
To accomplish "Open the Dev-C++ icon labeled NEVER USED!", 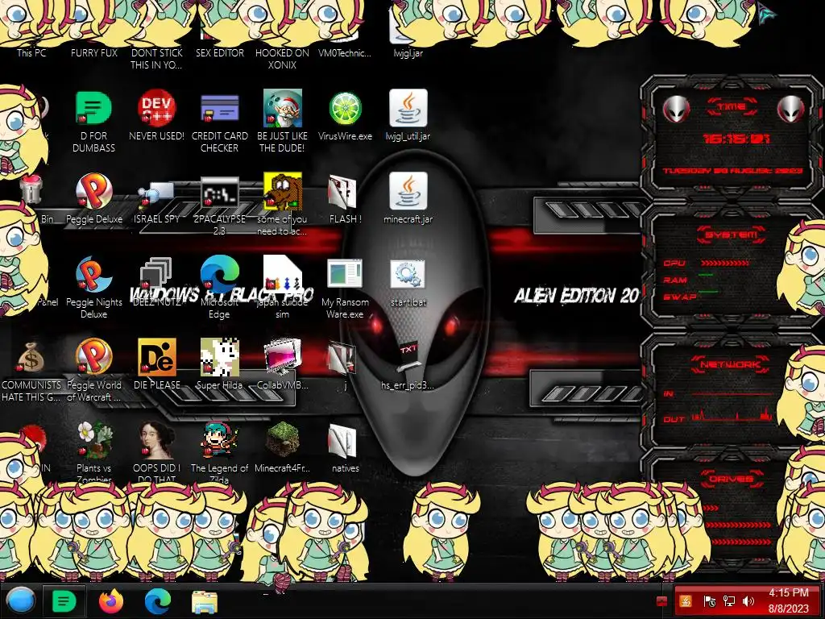I will 156,109.
